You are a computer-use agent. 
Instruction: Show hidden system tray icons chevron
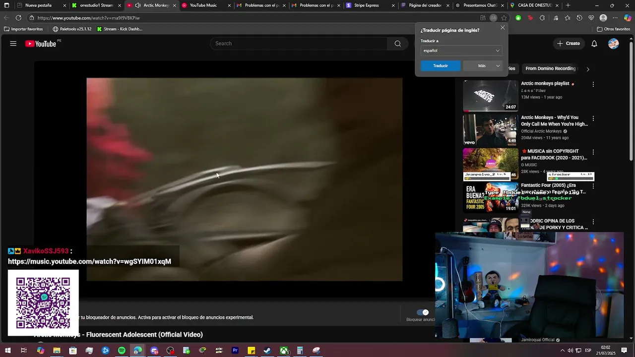tap(562, 351)
